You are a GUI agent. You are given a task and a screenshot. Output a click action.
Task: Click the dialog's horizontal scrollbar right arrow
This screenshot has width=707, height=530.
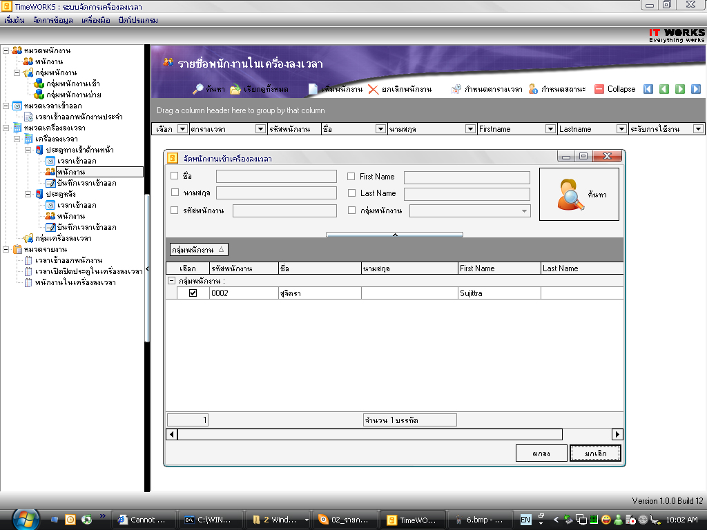[617, 435]
